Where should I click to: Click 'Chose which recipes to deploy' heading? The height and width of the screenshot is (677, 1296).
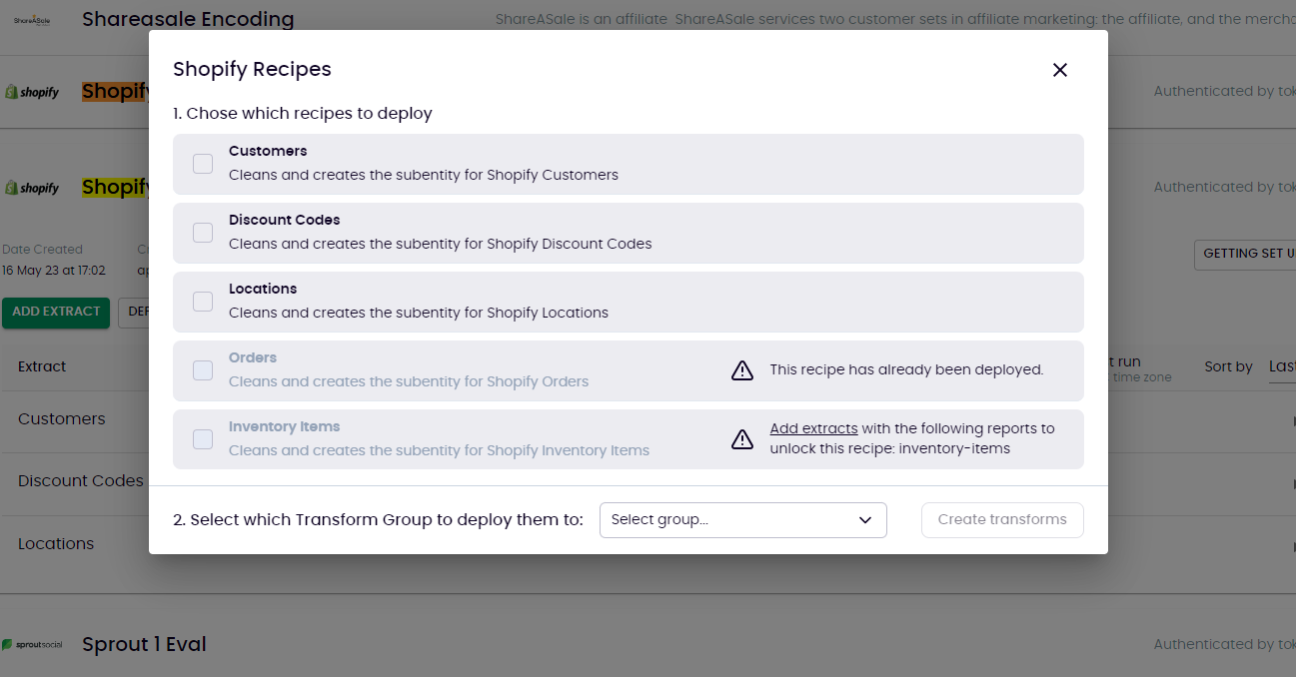[x=303, y=114]
